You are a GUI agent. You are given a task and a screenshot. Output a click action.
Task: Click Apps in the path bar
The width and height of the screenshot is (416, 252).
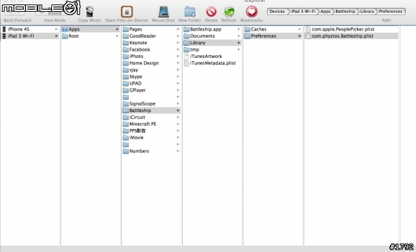[325, 12]
